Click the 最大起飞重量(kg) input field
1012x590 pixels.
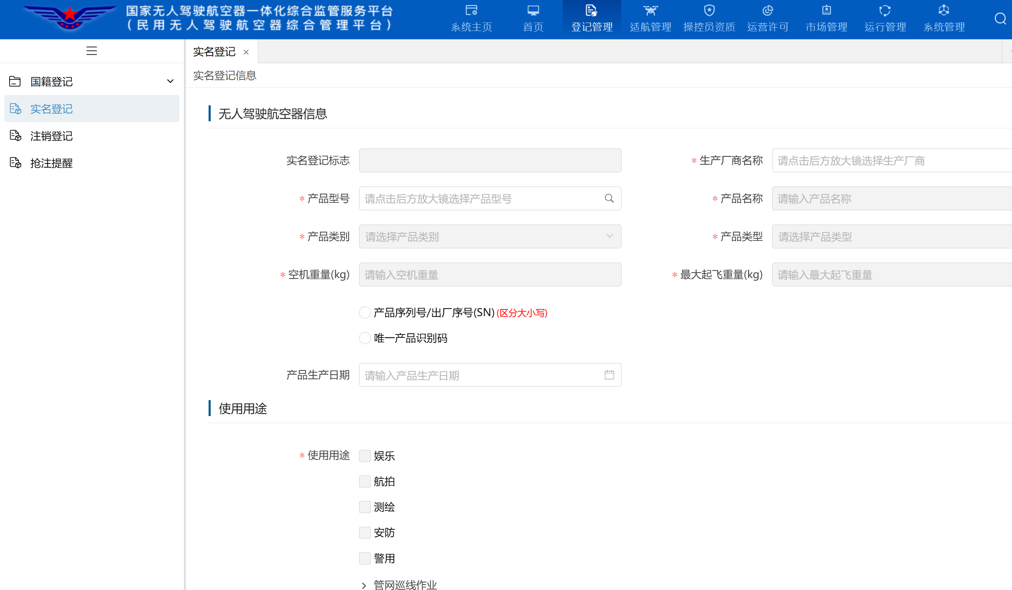point(892,274)
